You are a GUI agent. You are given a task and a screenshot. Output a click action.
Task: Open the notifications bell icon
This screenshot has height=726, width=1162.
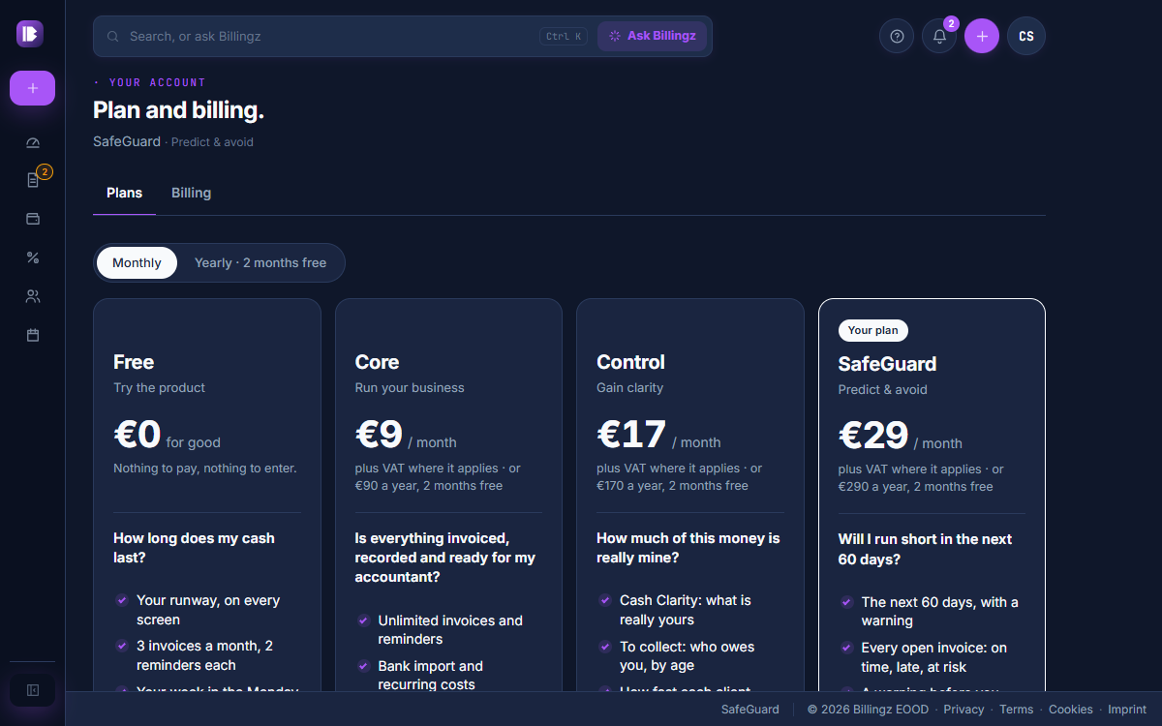(x=939, y=36)
